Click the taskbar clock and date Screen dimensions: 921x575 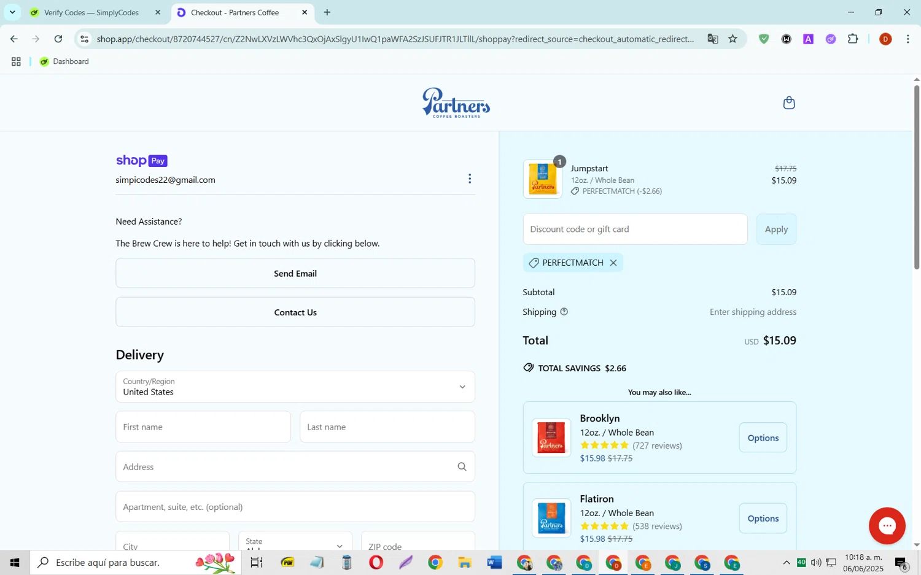point(863,563)
